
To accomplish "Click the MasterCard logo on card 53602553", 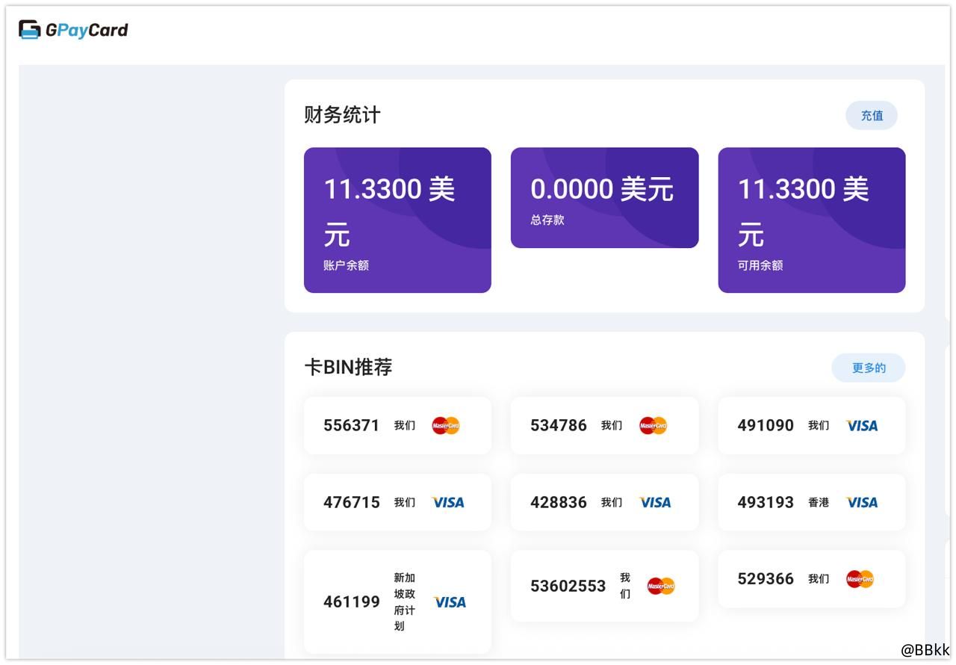I will (661, 587).
